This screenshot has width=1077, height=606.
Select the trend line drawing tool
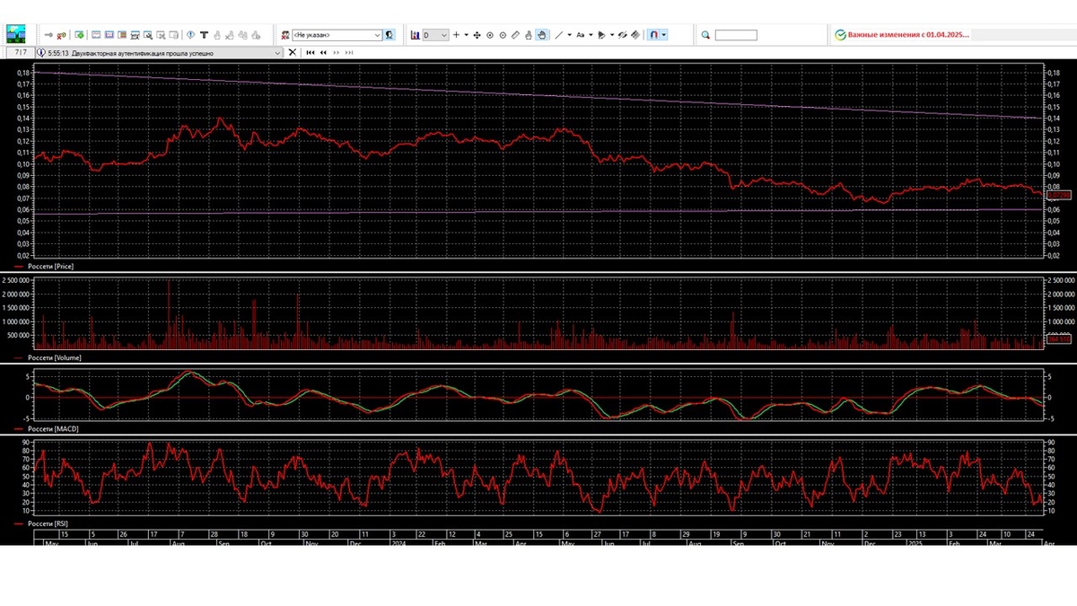(x=558, y=35)
